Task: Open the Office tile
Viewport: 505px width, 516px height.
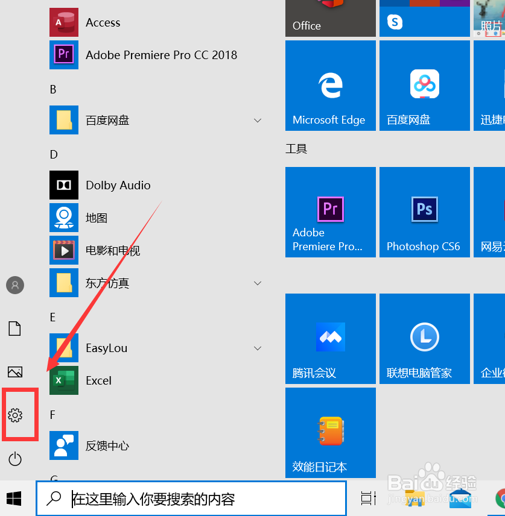Action: (x=331, y=19)
